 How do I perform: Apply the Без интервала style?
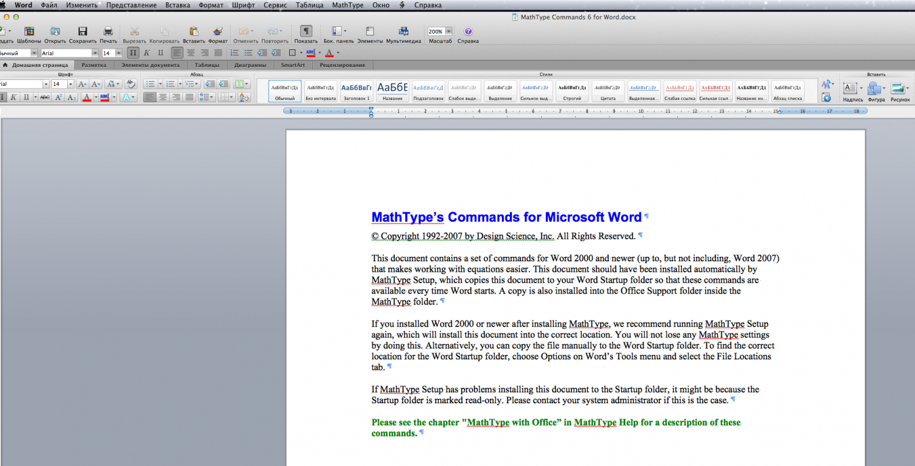[x=320, y=91]
